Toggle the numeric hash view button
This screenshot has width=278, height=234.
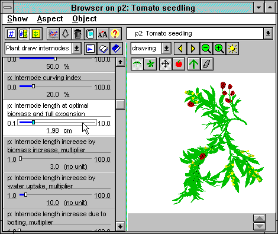(x=11, y=34)
